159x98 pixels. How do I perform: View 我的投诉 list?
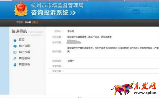tap(24, 64)
